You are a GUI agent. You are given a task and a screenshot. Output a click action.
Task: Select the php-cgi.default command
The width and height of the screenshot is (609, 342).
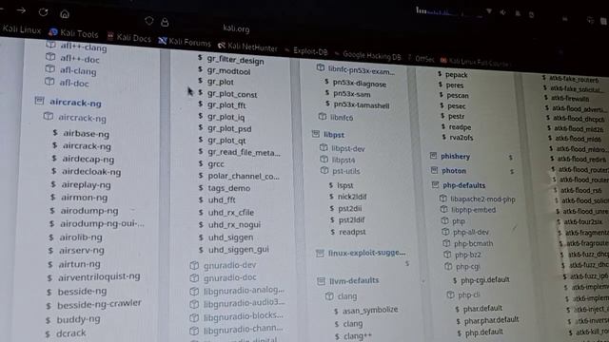484,279
